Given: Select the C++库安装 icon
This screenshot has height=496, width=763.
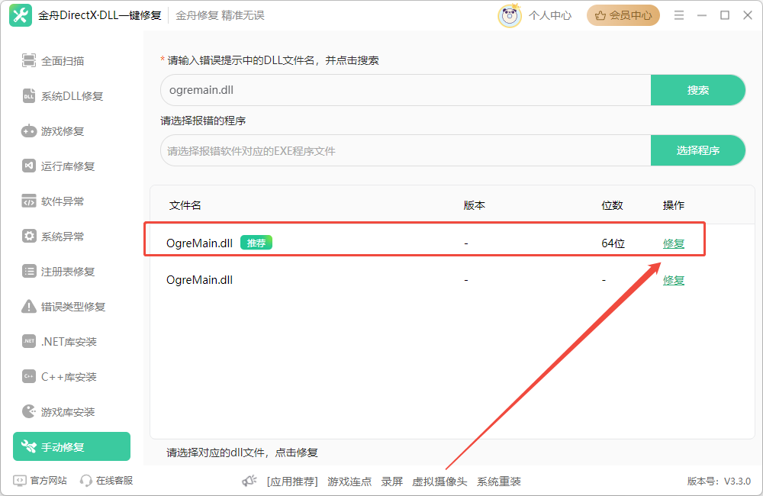Looking at the screenshot, I should (x=29, y=376).
